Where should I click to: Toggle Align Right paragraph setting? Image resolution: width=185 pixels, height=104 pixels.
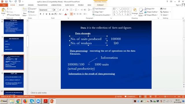pos(77,14)
